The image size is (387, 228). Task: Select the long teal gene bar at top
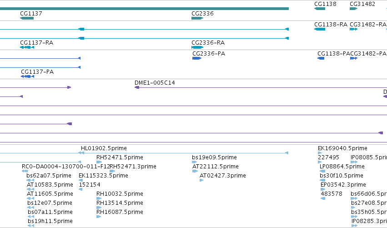pos(144,9)
